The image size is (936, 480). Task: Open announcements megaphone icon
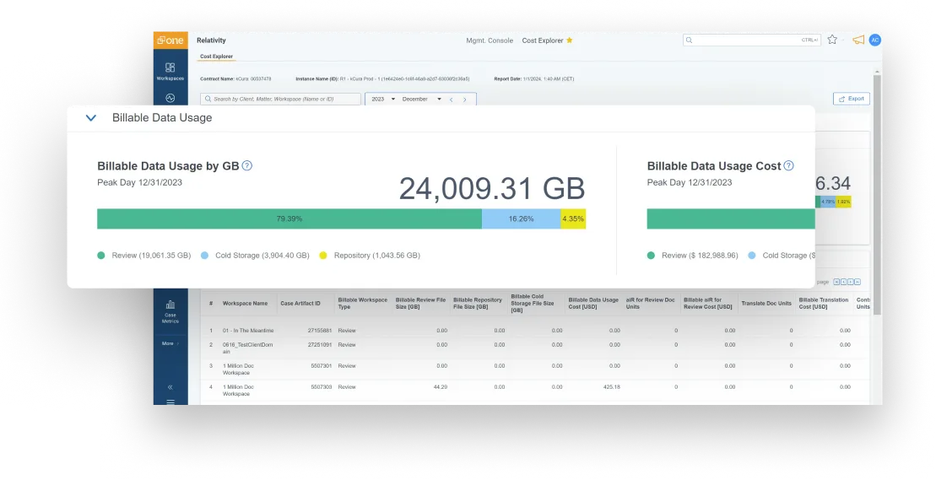858,40
